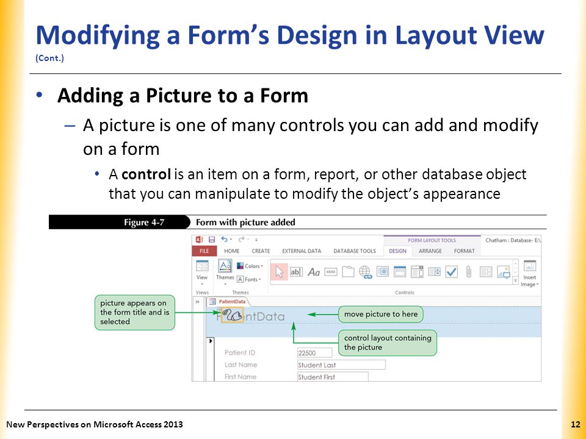Viewport: 586px width, 439px height.
Task: Click the FORM LAYOUT TOOLS contextual heading
Action: coord(432,240)
